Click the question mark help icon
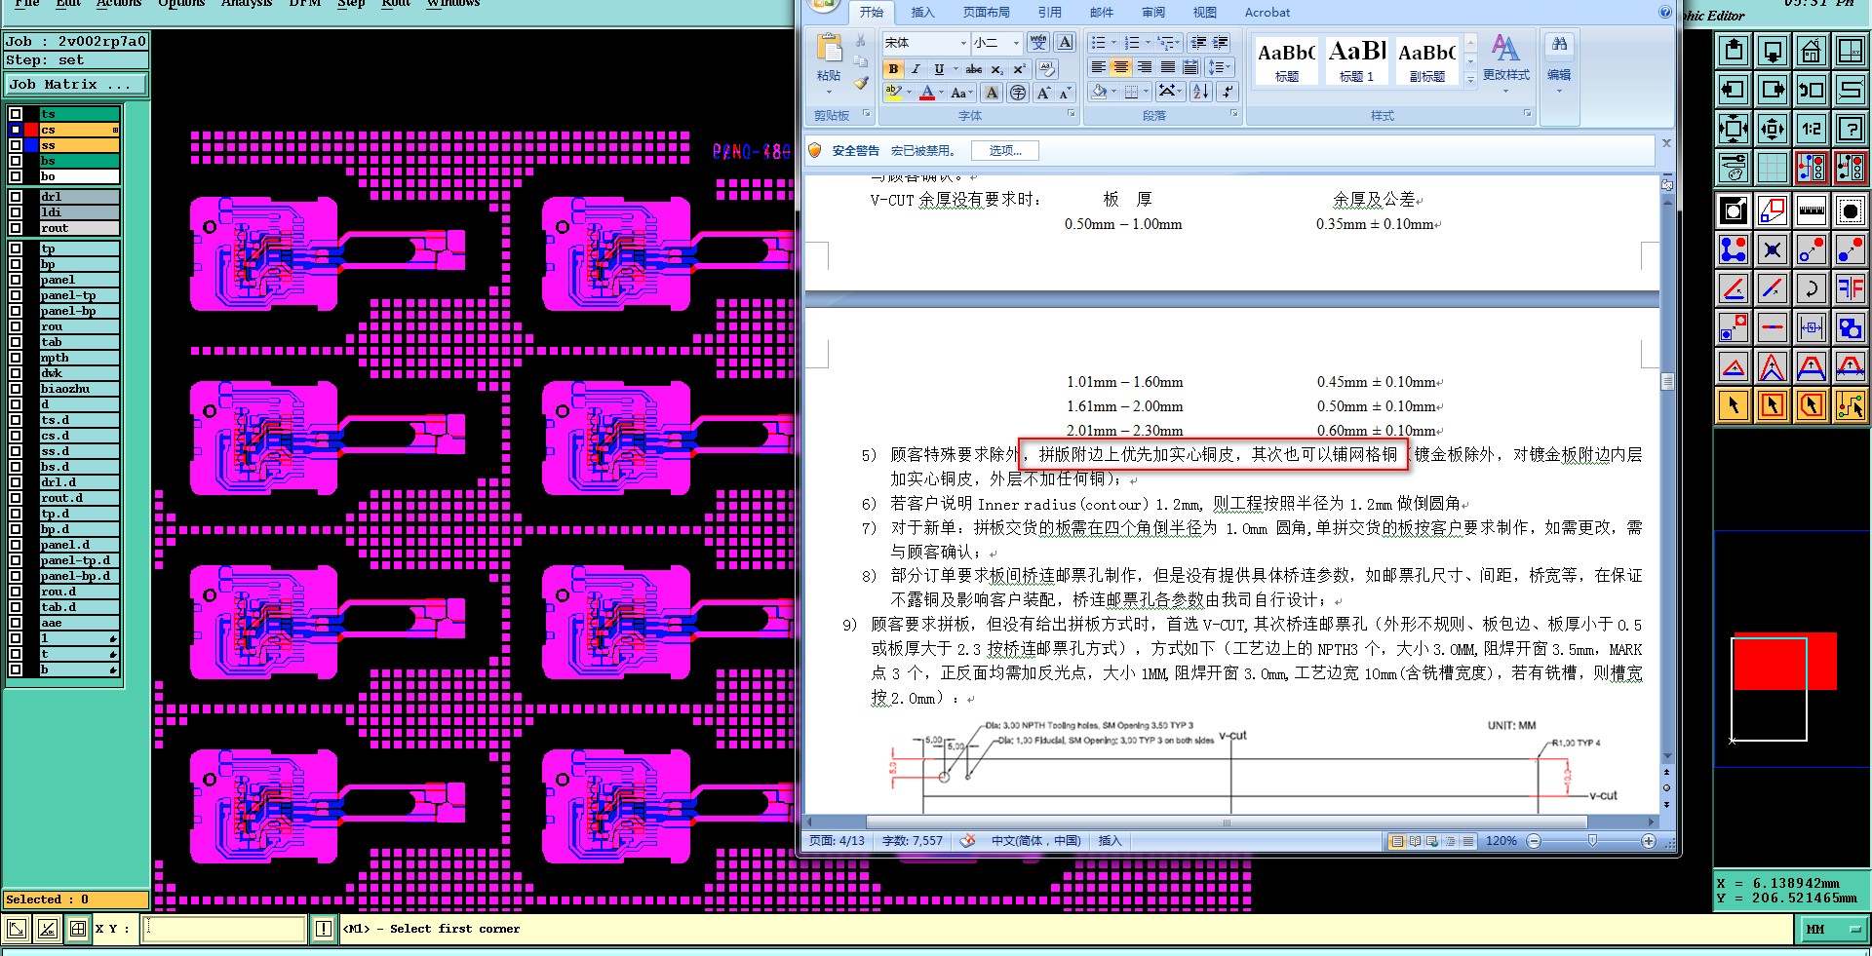 [1850, 129]
